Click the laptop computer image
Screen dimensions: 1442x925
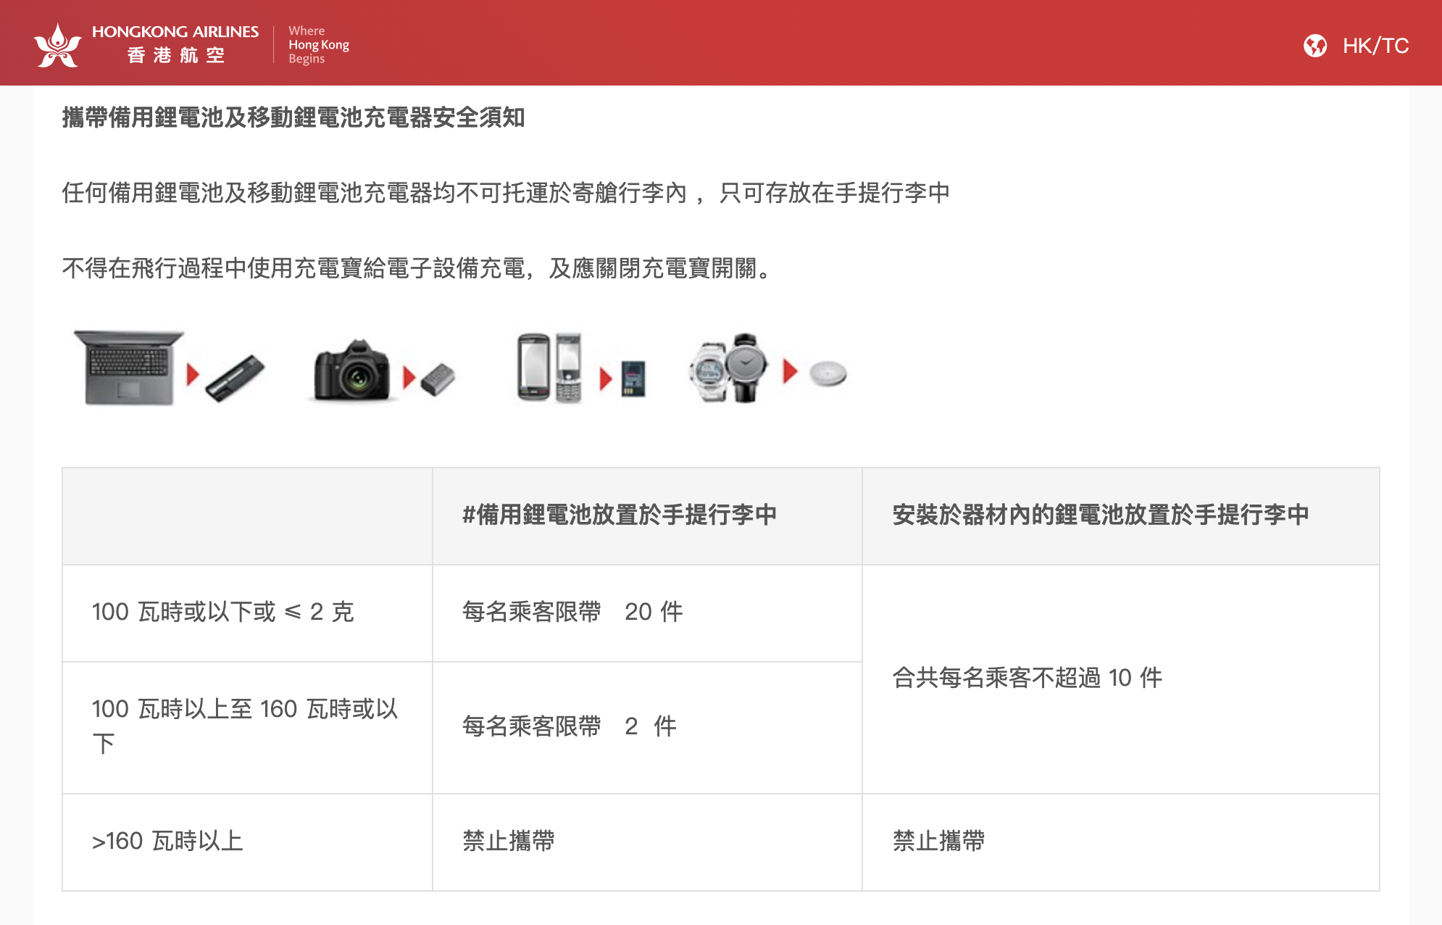coord(130,368)
